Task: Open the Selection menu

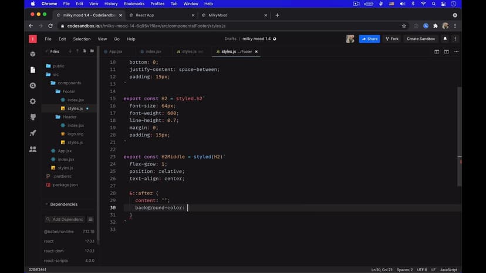Action: coord(82,39)
